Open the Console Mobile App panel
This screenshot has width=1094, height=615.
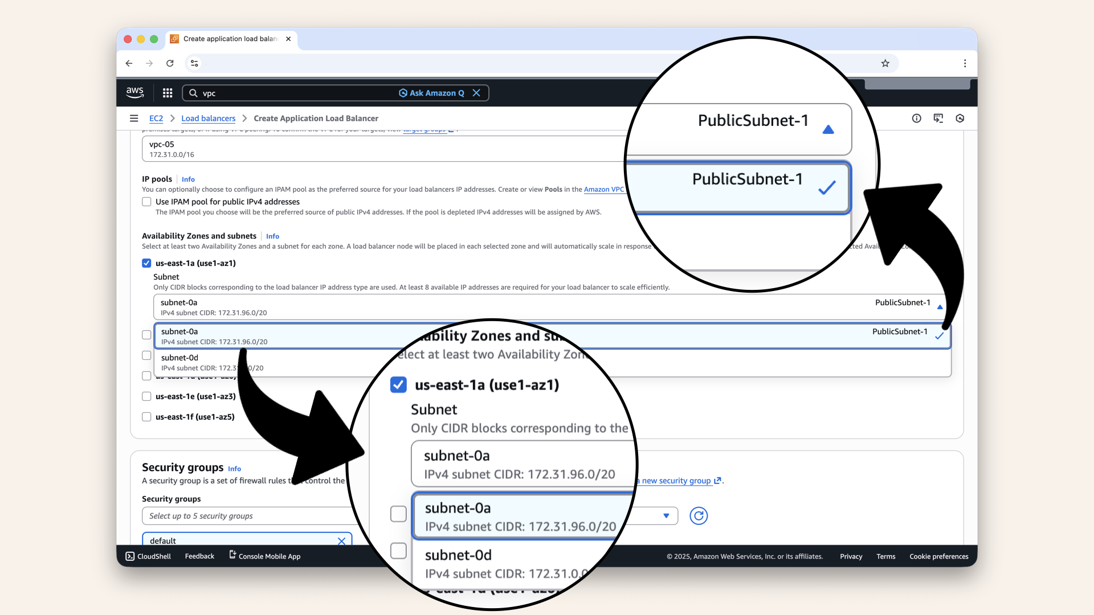264,556
